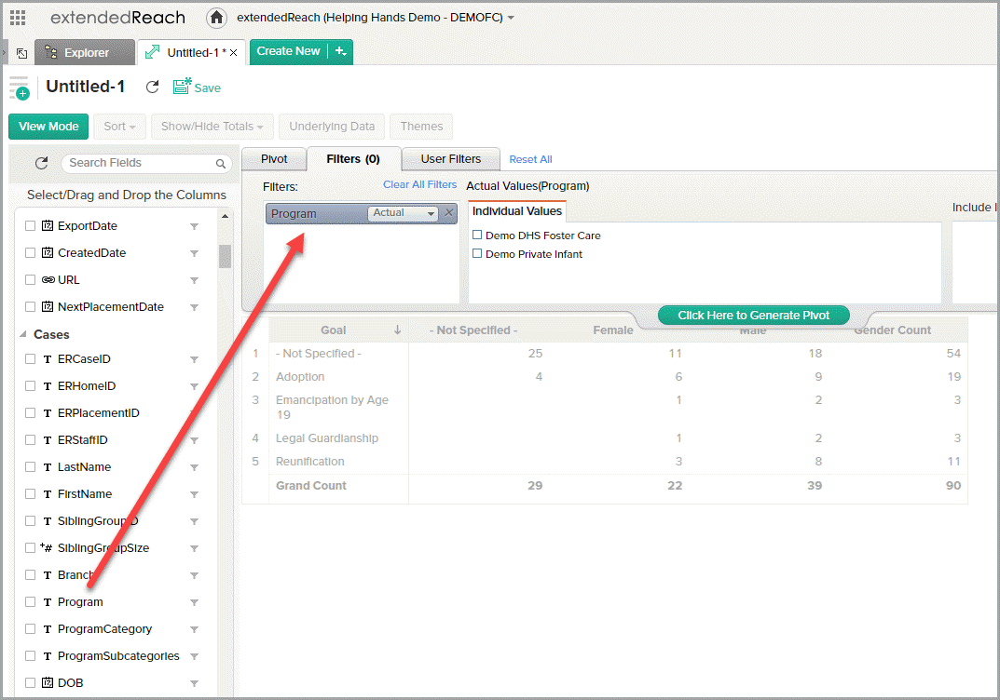Filter icon for ERHomeID field
1000x700 pixels.
pos(194,386)
